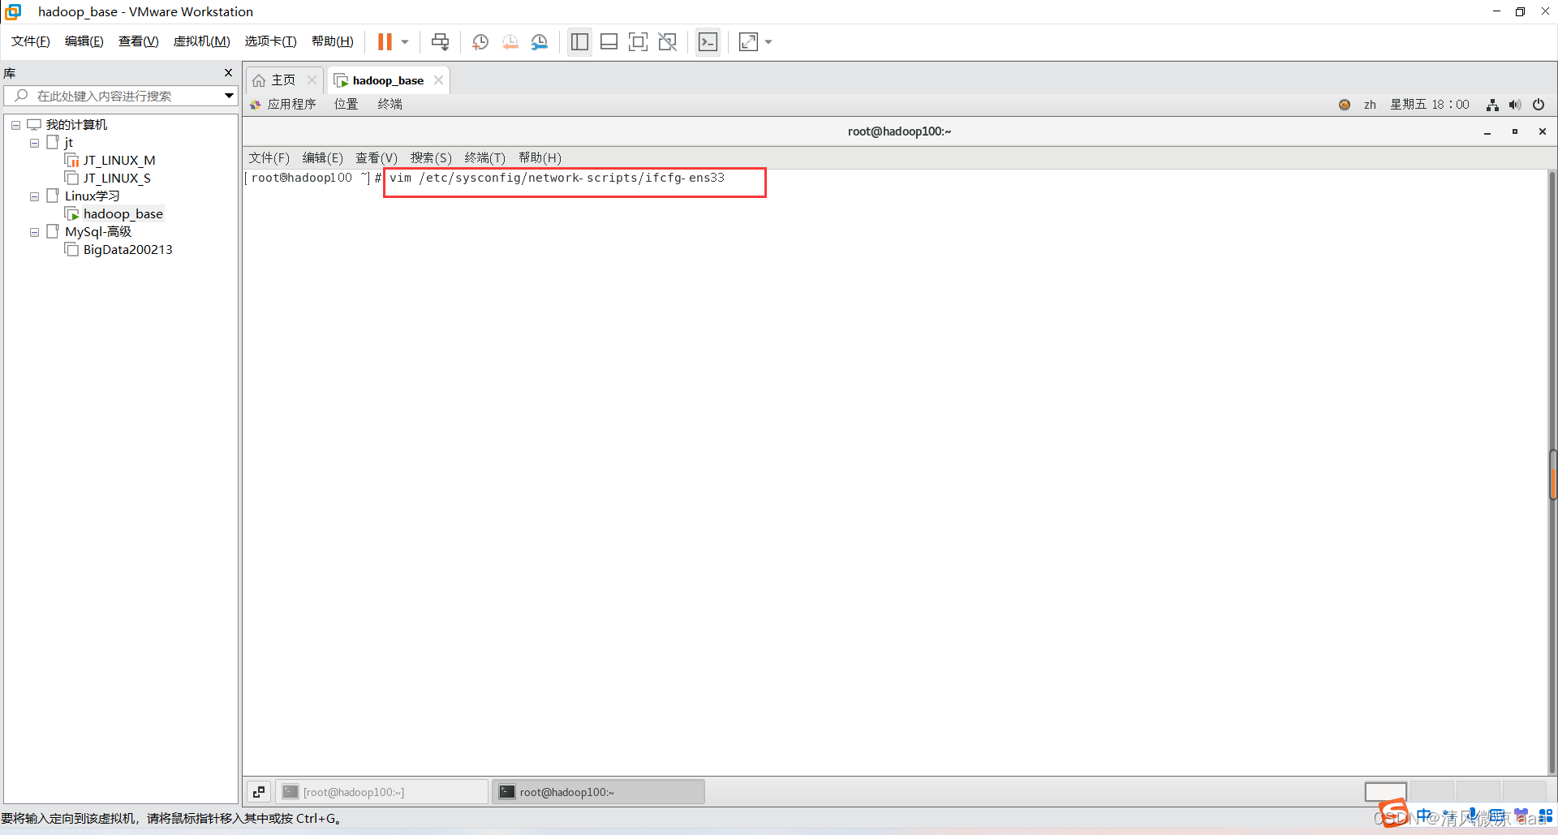Open the terminal 搜索(S) menu

431,158
